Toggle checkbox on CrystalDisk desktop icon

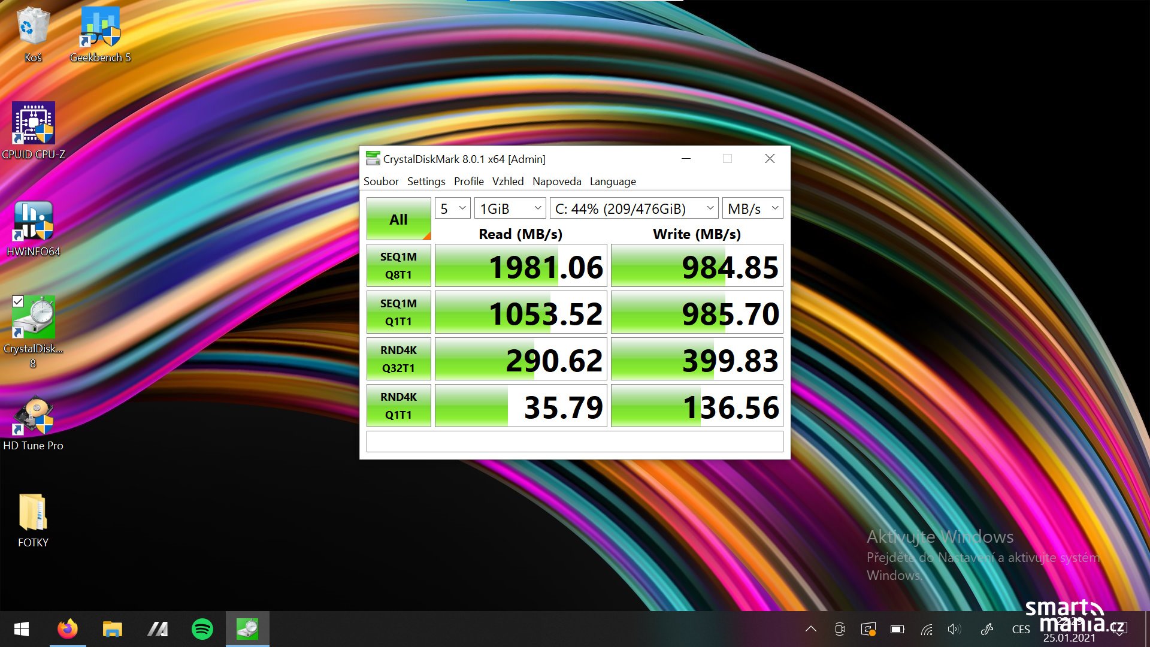[x=18, y=301]
